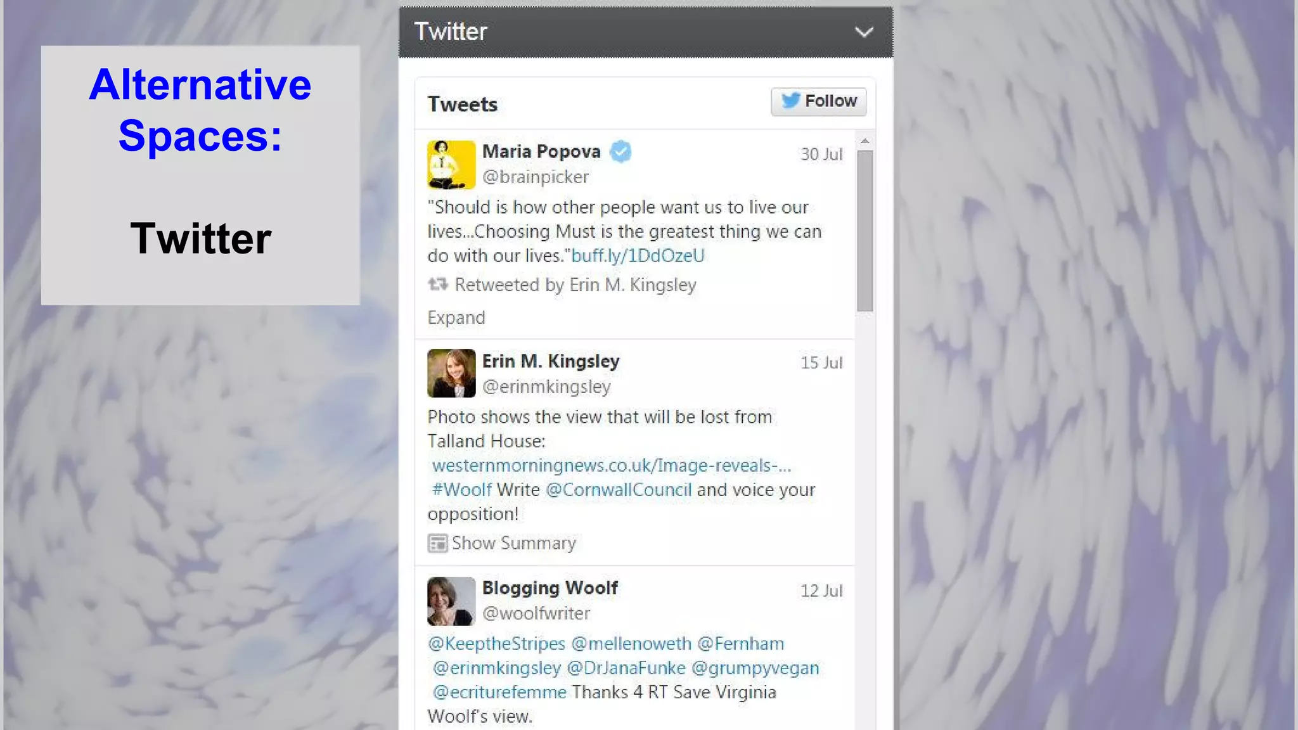Open the @DrJanaFunke mention
Viewport: 1298px width, 730px height.
pyautogui.click(x=626, y=668)
